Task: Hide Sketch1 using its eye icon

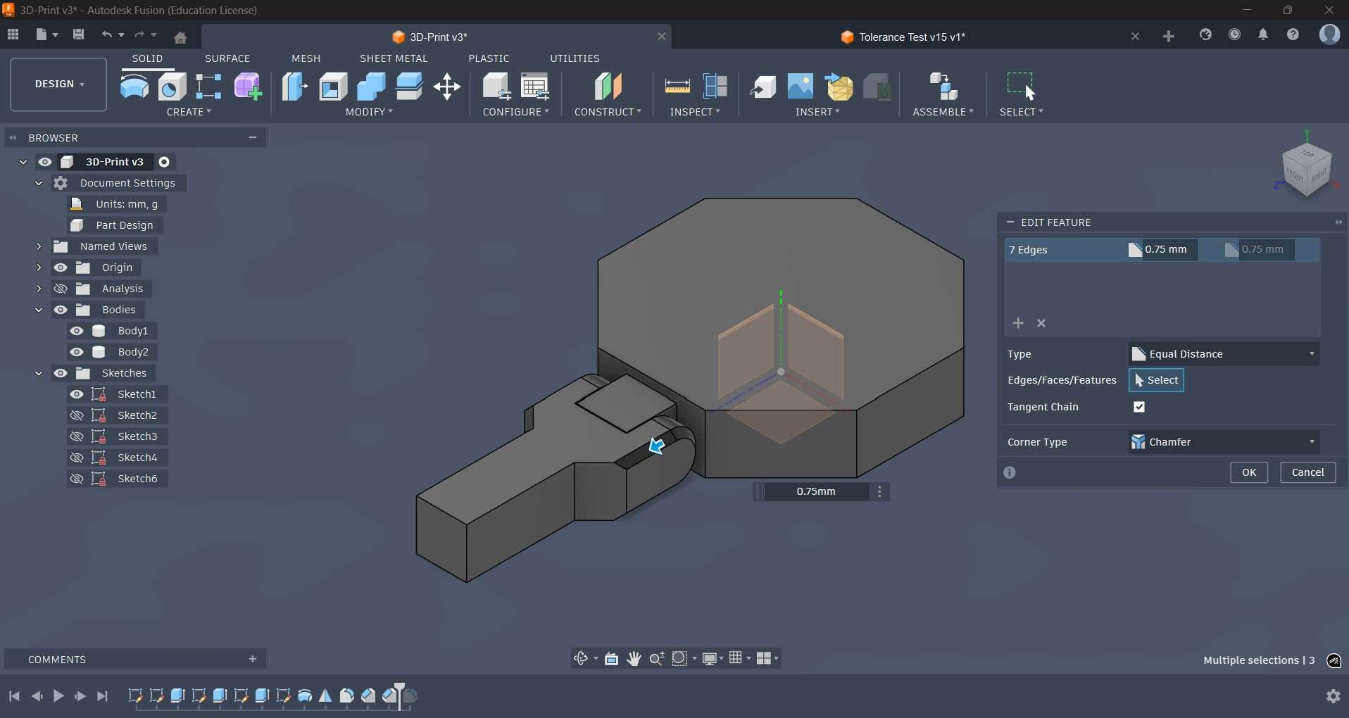Action: [77, 394]
